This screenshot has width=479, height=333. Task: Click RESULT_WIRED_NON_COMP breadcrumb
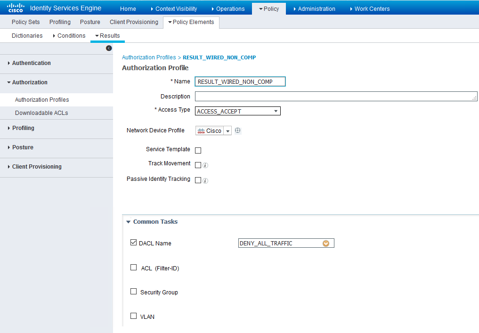(x=219, y=57)
